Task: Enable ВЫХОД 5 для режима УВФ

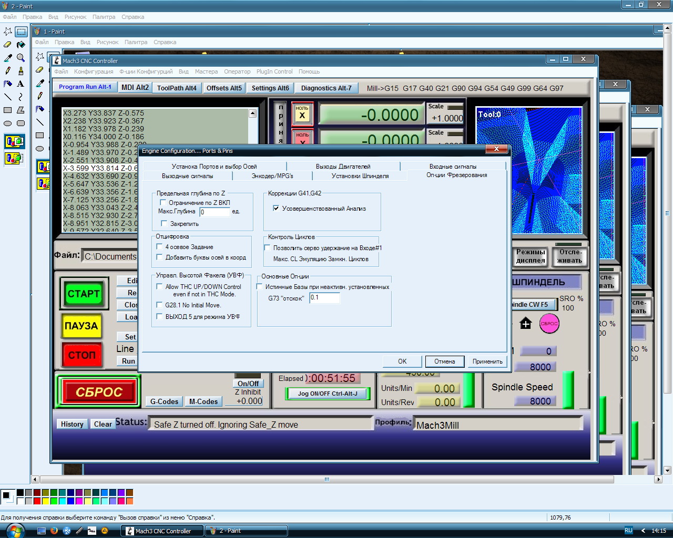Action: click(x=159, y=316)
